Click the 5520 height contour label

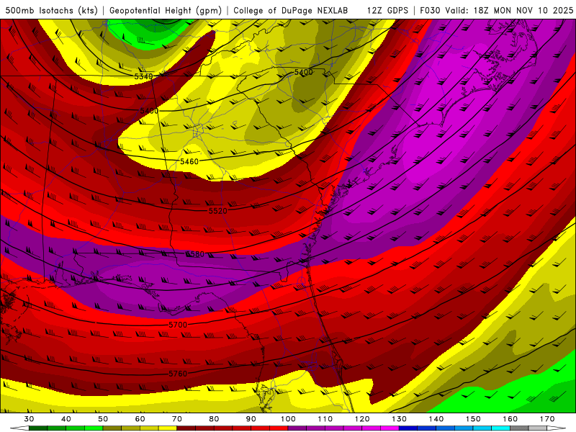point(218,211)
